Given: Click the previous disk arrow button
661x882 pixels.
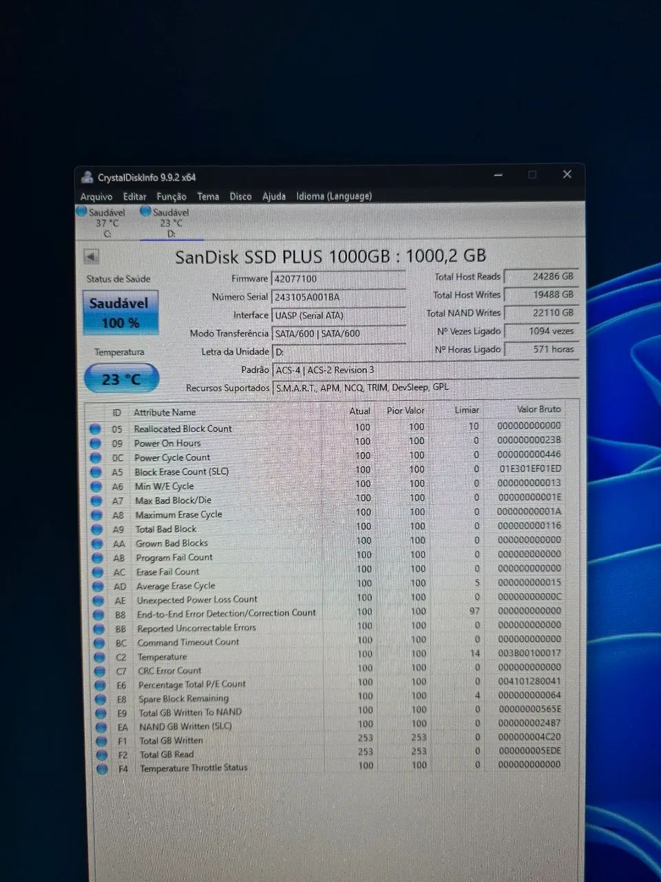Looking at the screenshot, I should coord(91,256).
